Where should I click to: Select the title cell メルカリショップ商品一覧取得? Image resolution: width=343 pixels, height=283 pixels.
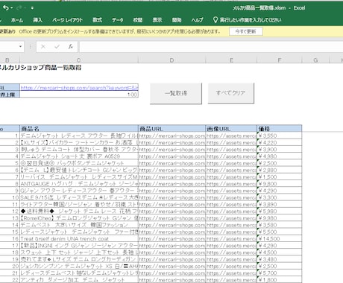(x=40, y=68)
